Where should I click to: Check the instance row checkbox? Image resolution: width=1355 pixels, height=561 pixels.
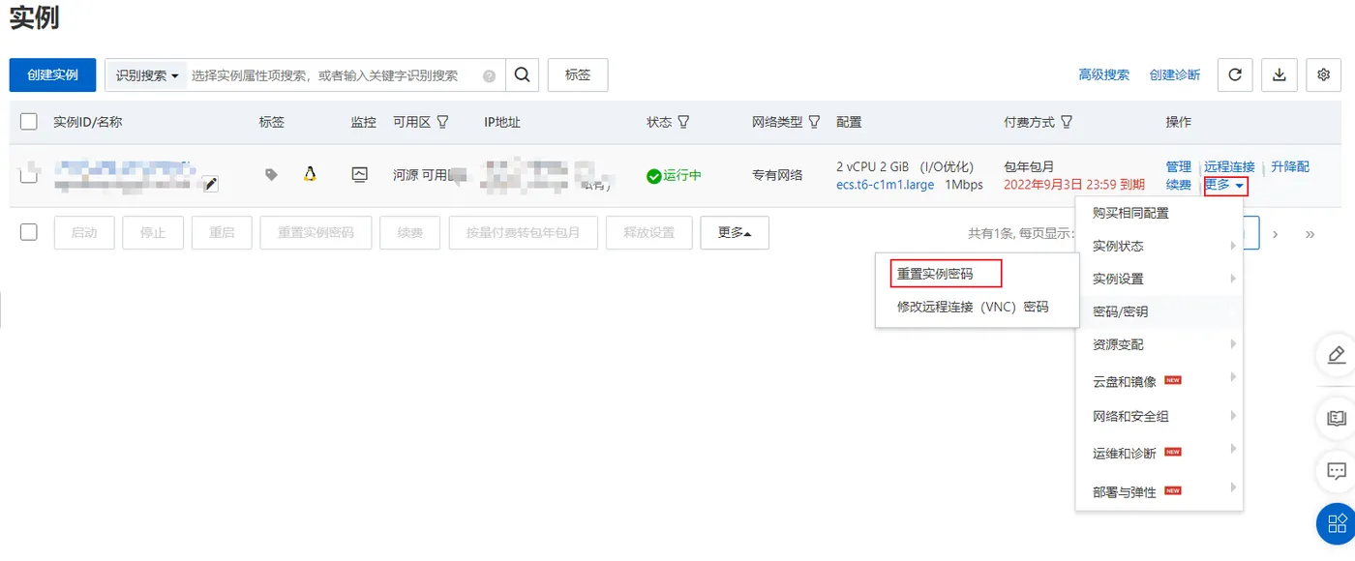point(29,175)
